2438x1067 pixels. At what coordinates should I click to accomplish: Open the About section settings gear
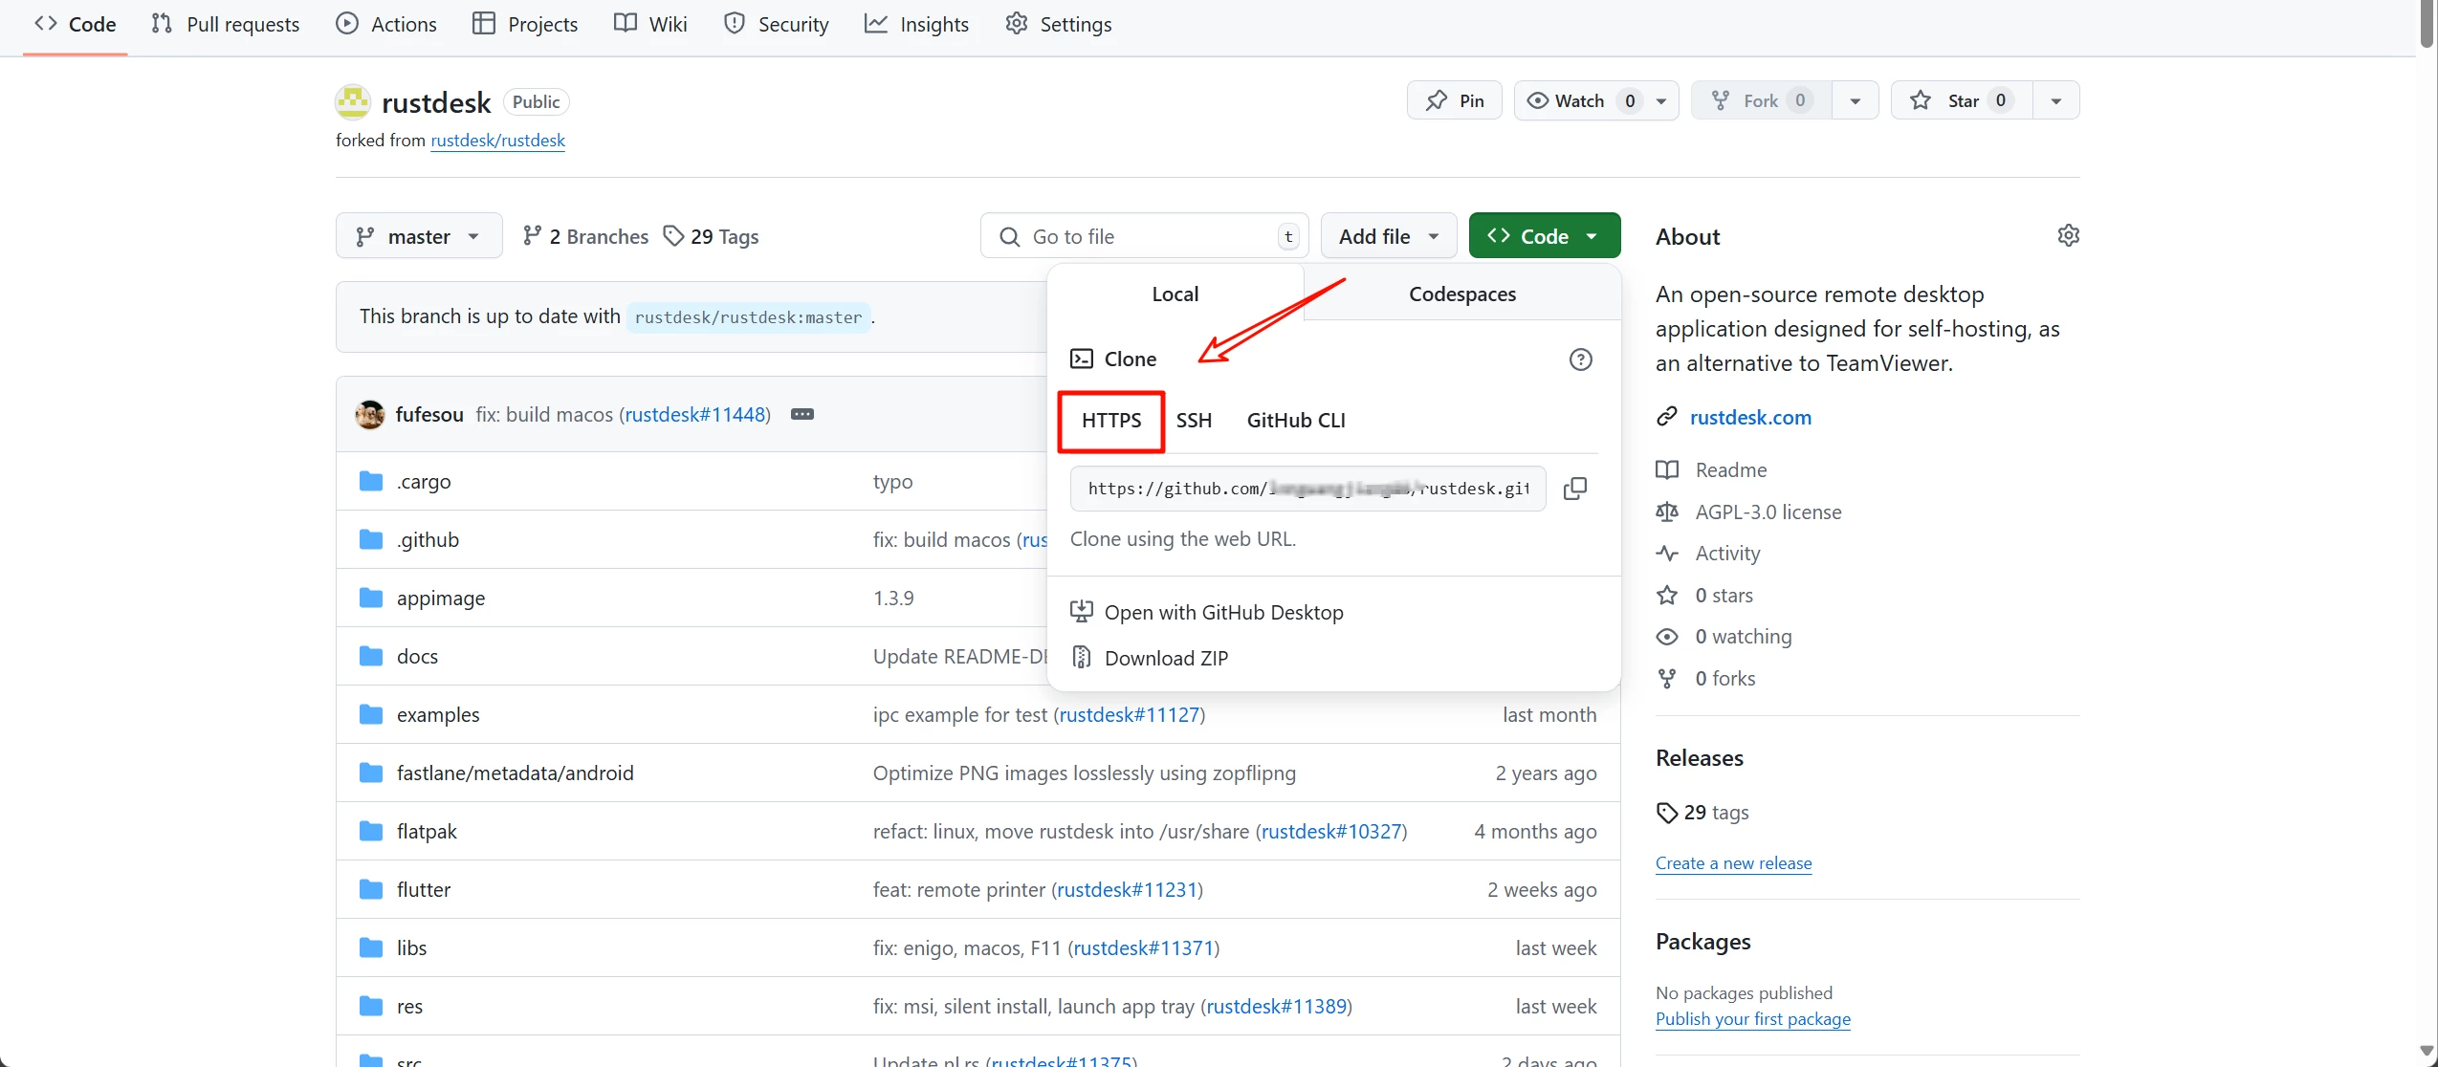click(2068, 236)
